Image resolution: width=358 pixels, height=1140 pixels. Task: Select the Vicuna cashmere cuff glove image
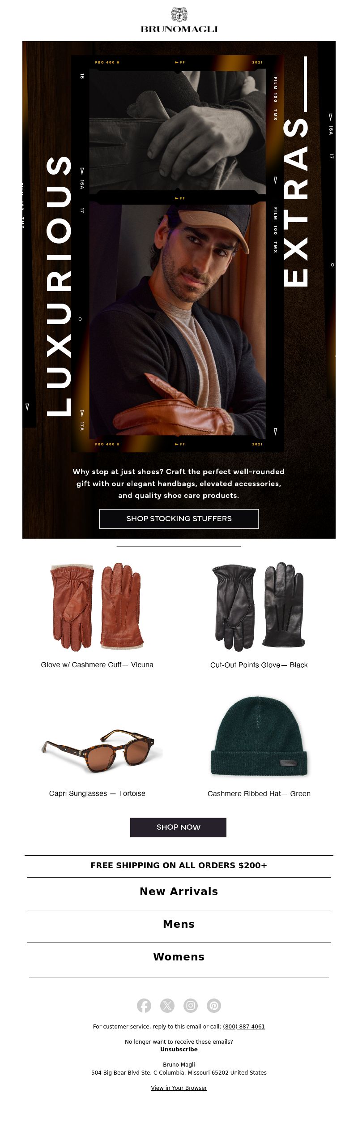point(97,606)
